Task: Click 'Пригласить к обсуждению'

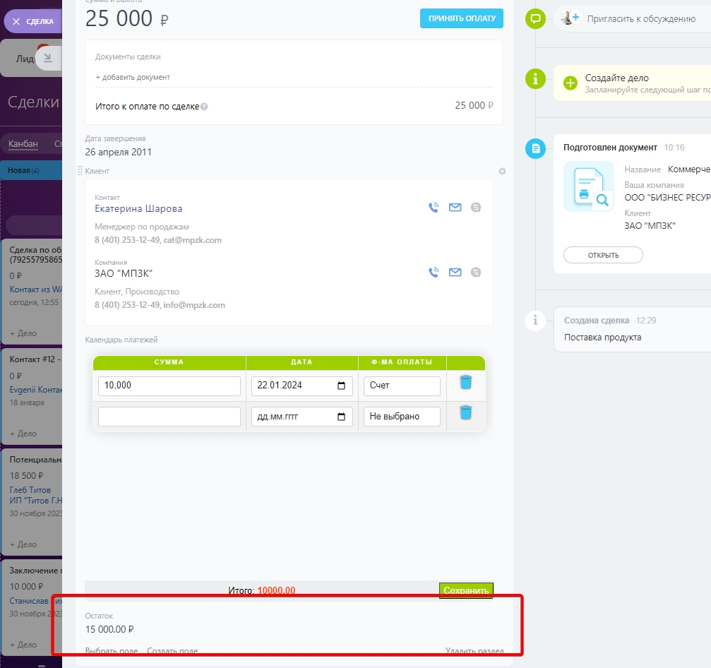Action: click(641, 18)
